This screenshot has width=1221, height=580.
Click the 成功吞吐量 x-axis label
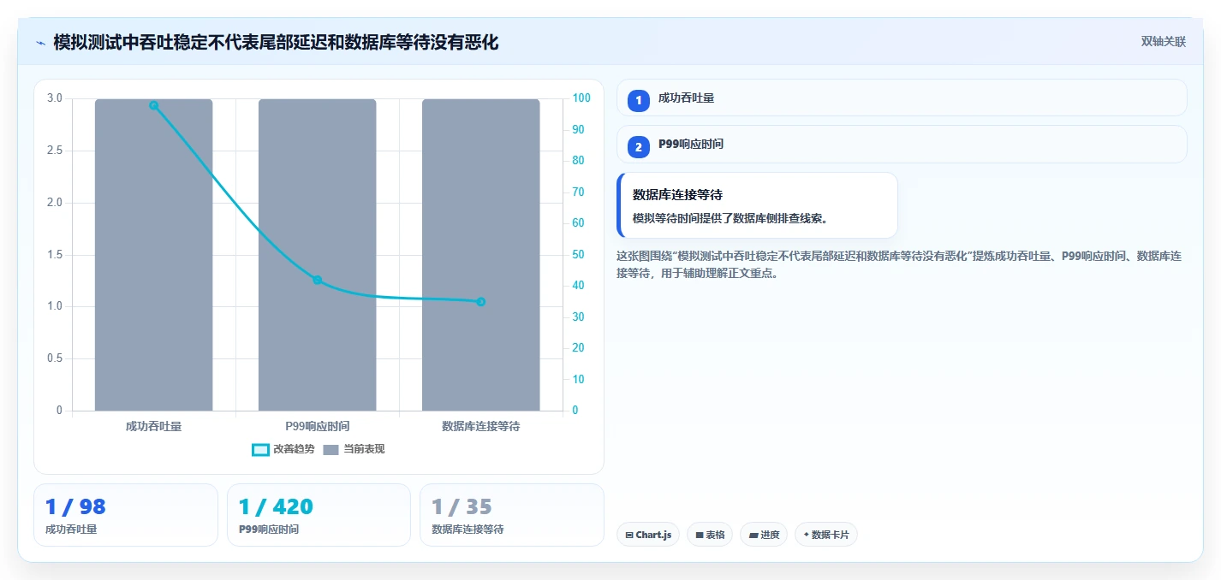pos(154,426)
